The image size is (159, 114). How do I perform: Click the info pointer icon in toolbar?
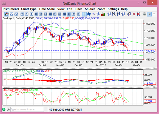click(94, 14)
